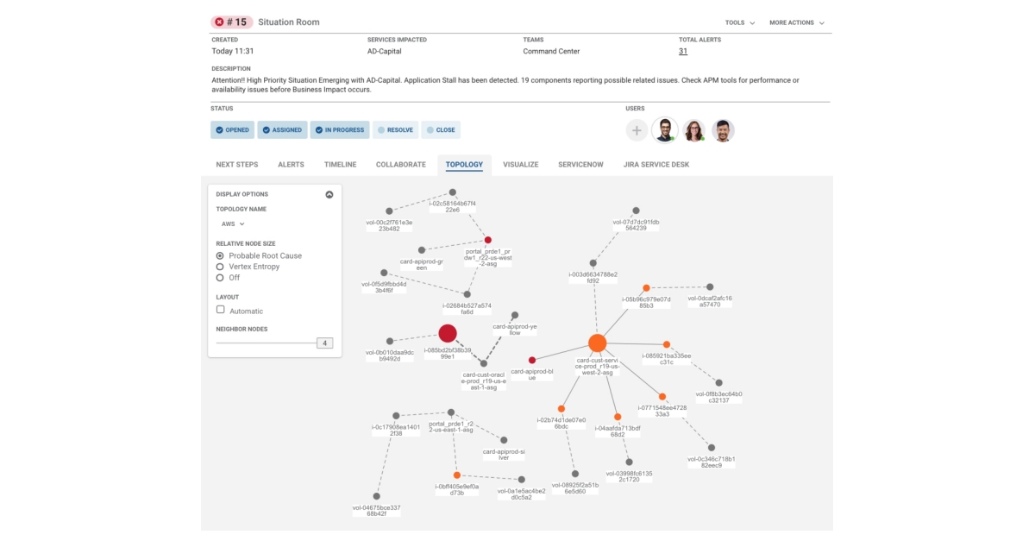
Task: Click the orange node i-0bf405e9ef0a d73b
Action: point(455,474)
